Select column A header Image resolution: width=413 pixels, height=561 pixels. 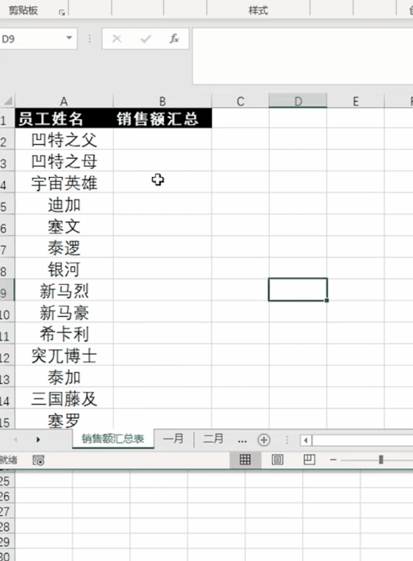click(64, 101)
